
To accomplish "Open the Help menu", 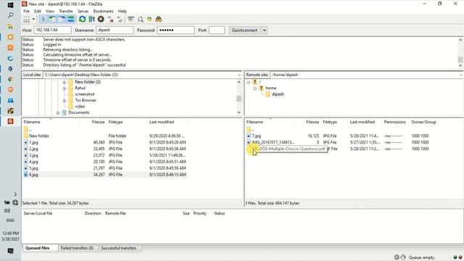I will (x=123, y=12).
